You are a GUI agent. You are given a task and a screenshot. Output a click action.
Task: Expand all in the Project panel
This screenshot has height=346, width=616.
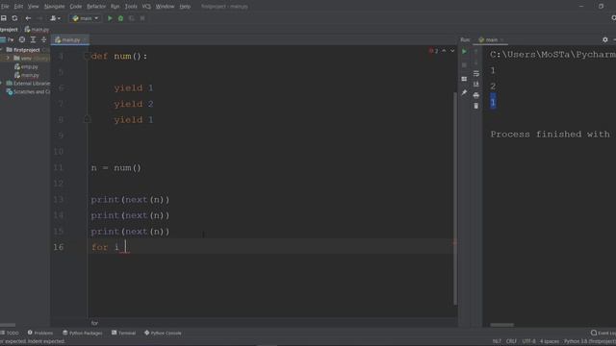click(33, 39)
